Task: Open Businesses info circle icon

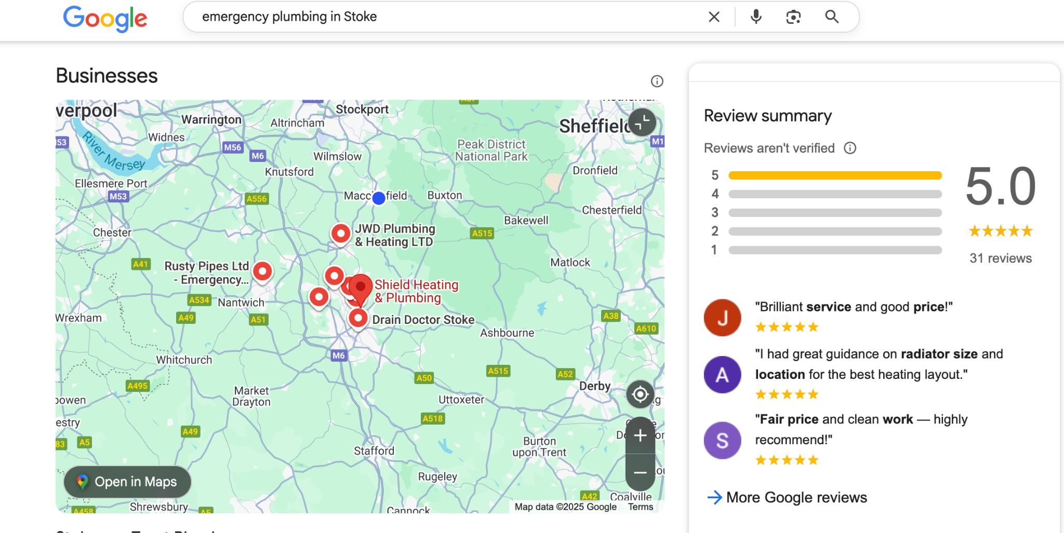Action: click(x=657, y=81)
